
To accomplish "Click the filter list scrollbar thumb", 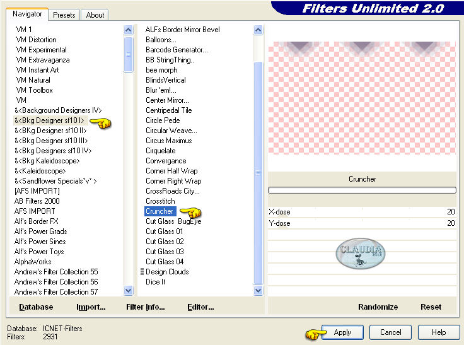I will pyautogui.click(x=258, y=173).
